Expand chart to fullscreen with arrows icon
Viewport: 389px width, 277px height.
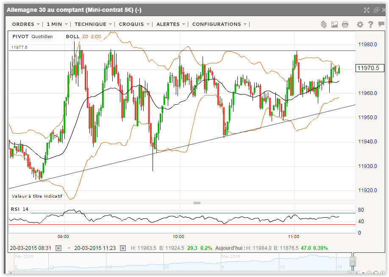point(367,10)
